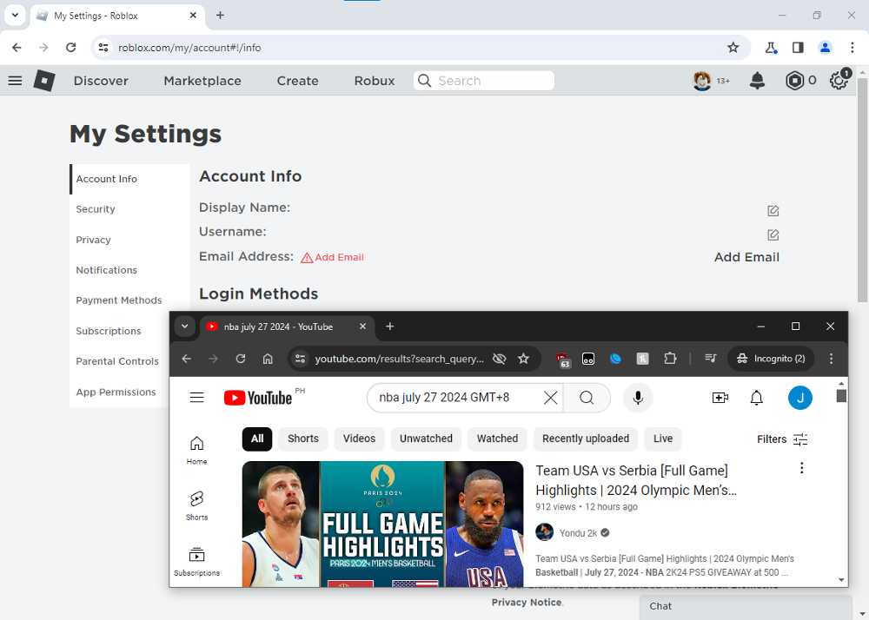Image resolution: width=869 pixels, height=620 pixels.
Task: Select the Recently uploaded filter chip
Action: point(586,439)
